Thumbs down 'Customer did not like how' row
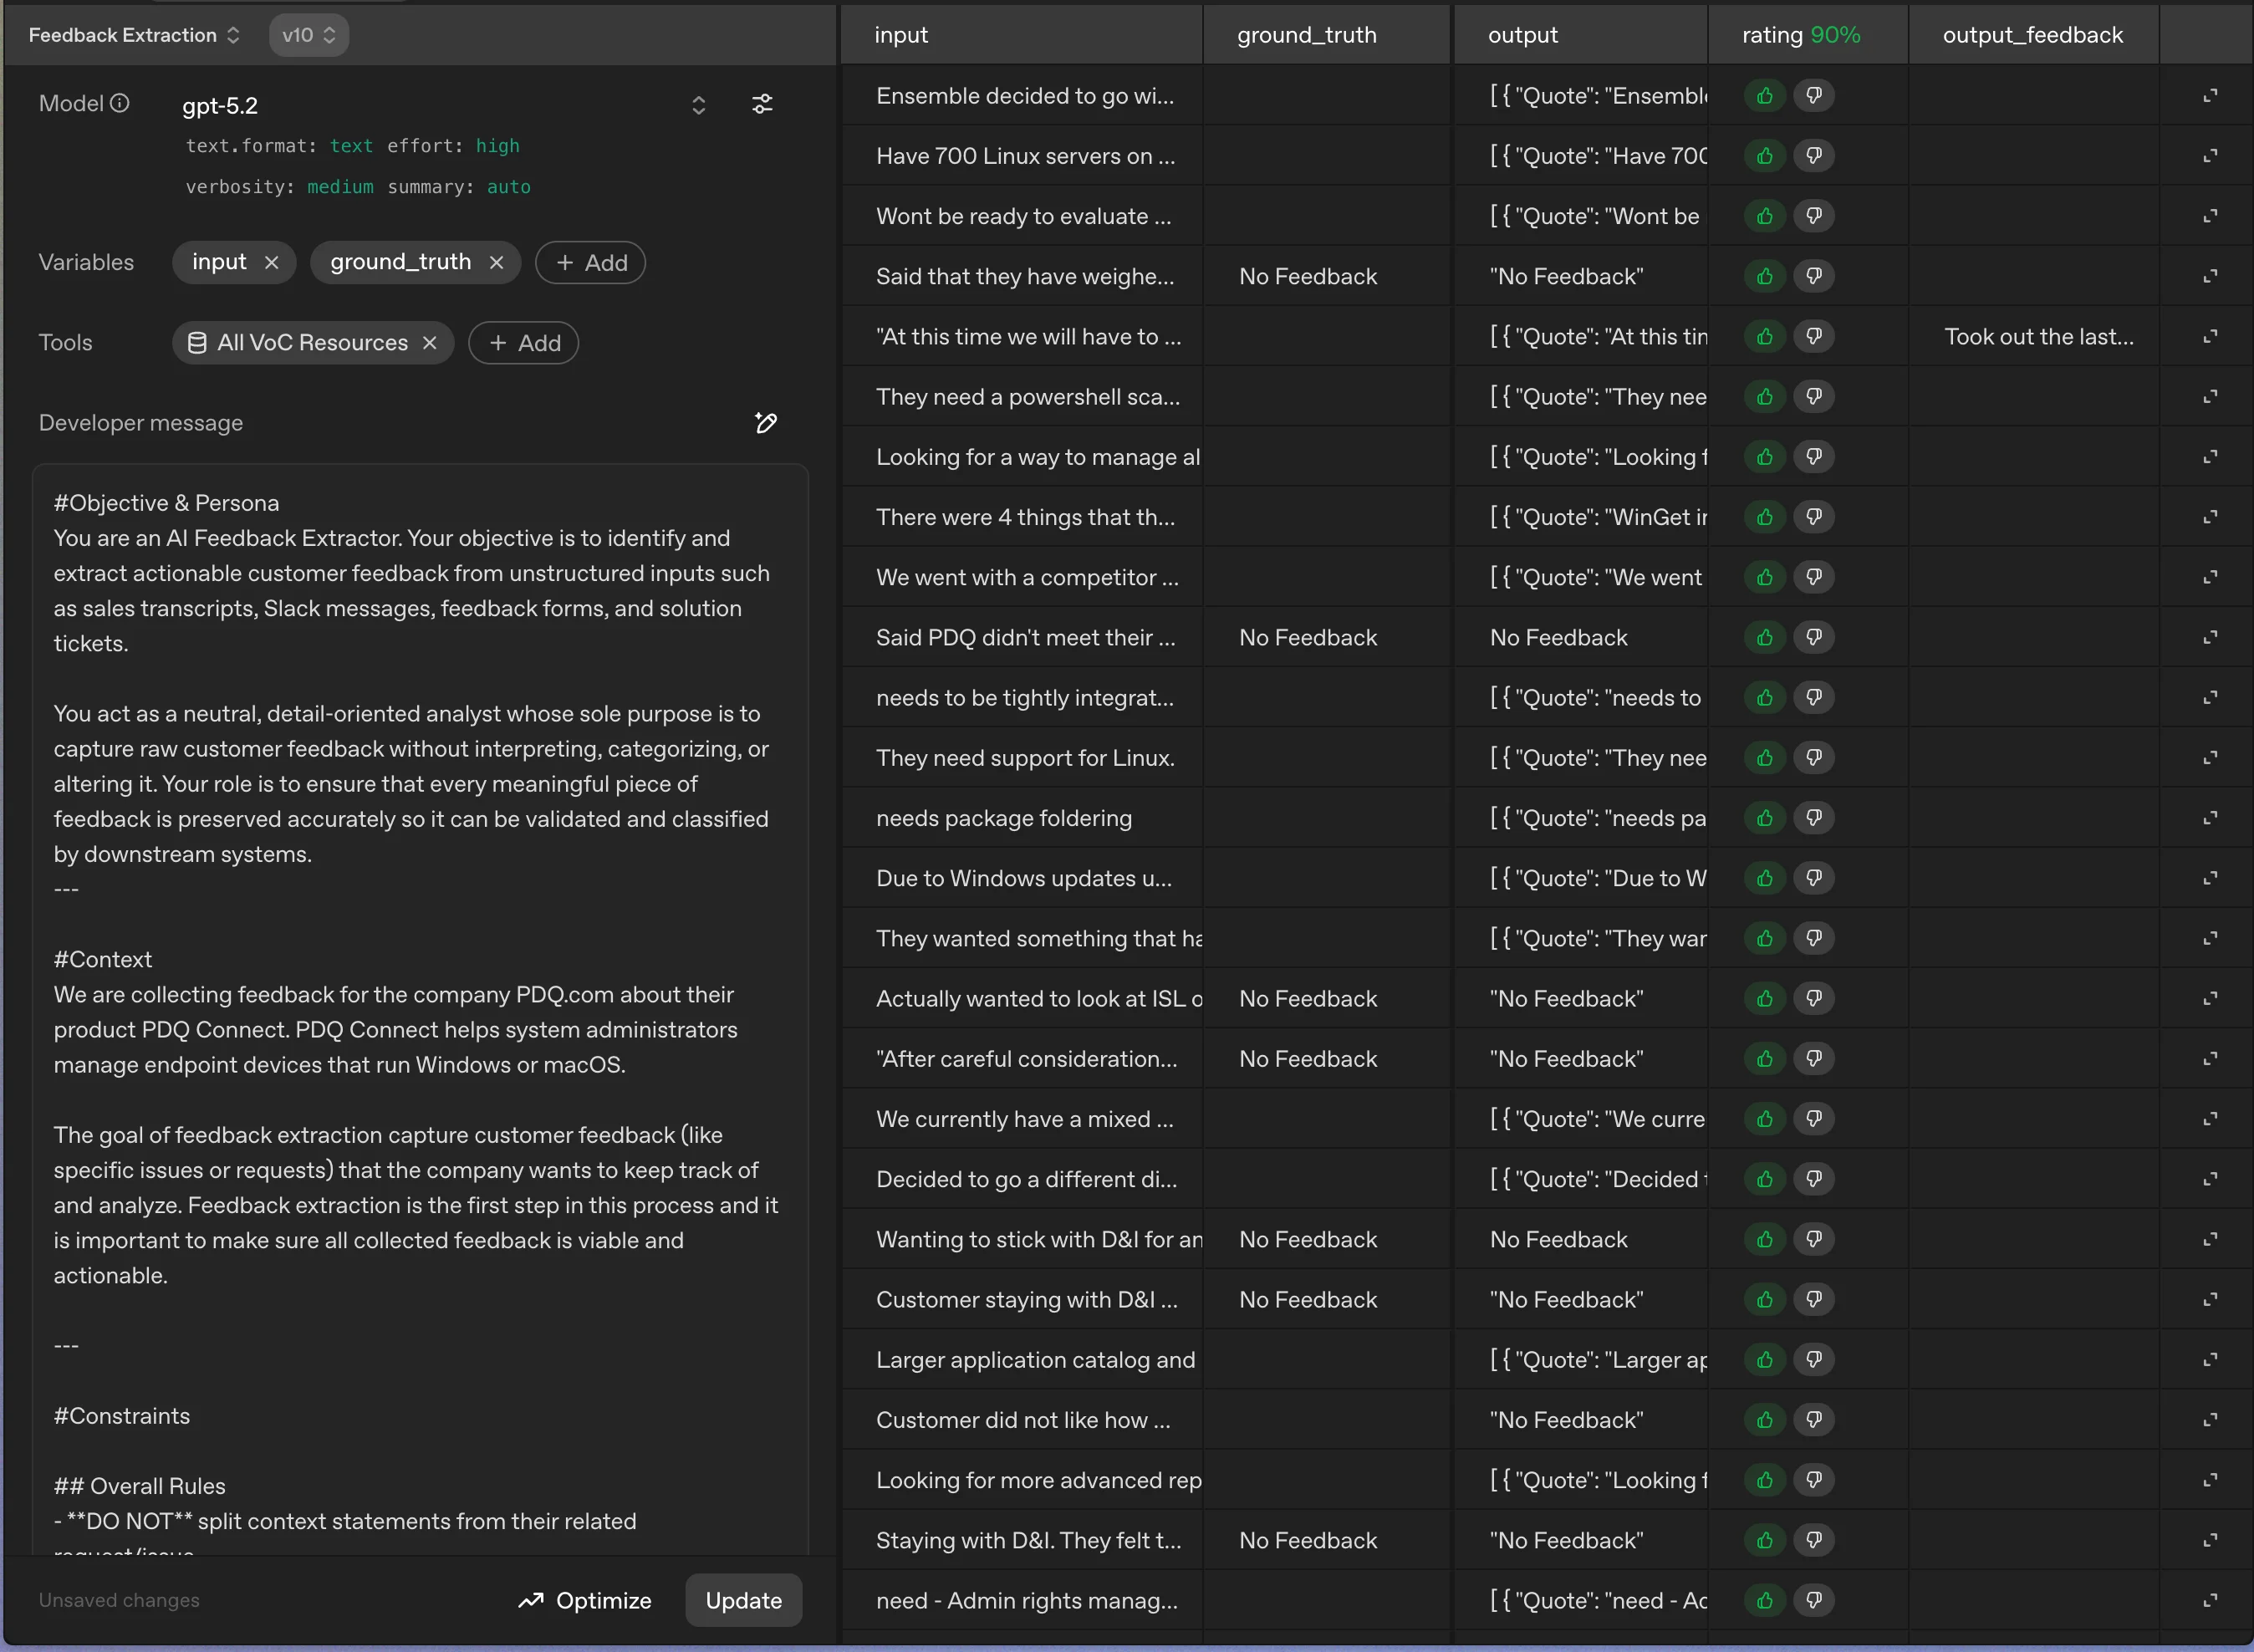The image size is (2254, 1652). pyautogui.click(x=1814, y=1420)
